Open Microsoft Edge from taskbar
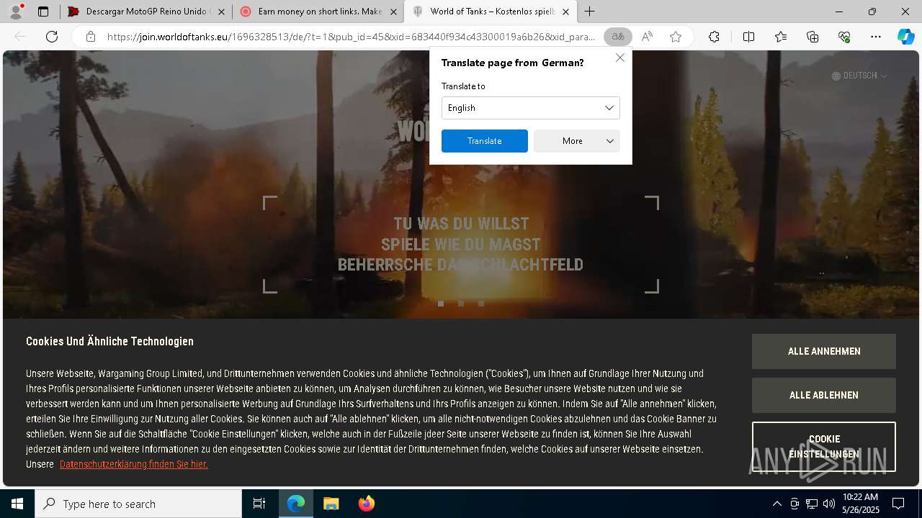This screenshot has width=922, height=518. point(296,504)
